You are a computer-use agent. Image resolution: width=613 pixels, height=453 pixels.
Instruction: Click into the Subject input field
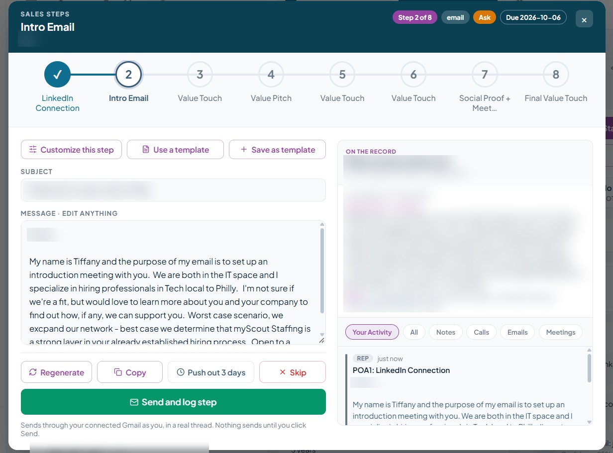click(x=173, y=190)
